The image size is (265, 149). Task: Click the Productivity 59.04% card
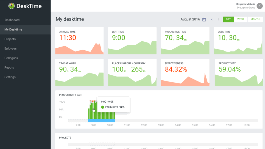click(239, 72)
